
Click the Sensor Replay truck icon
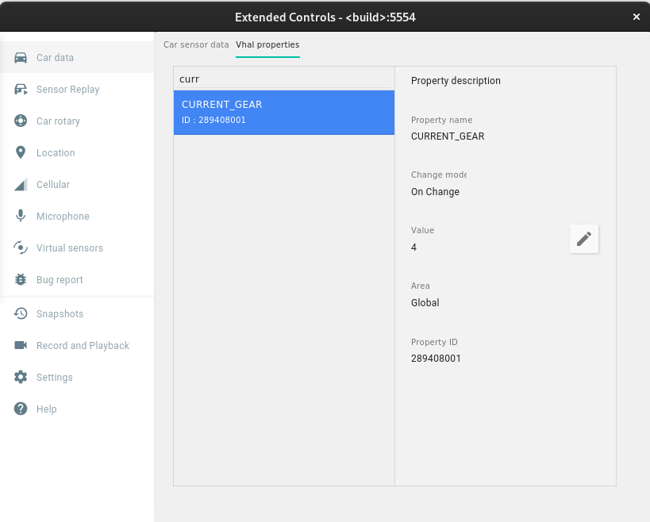tap(21, 90)
